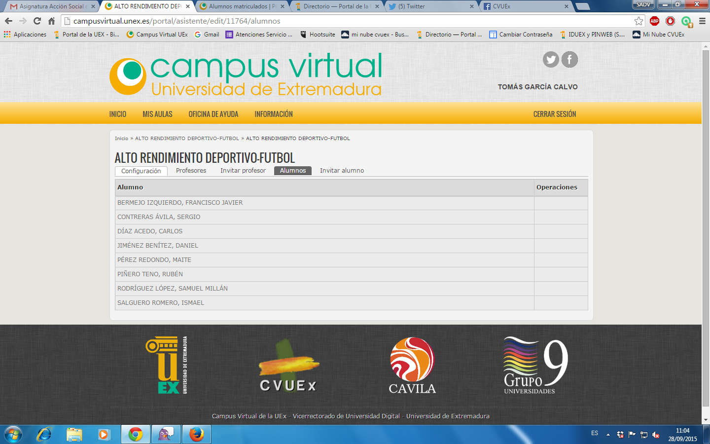Switch to the Profesores tab

click(x=191, y=171)
